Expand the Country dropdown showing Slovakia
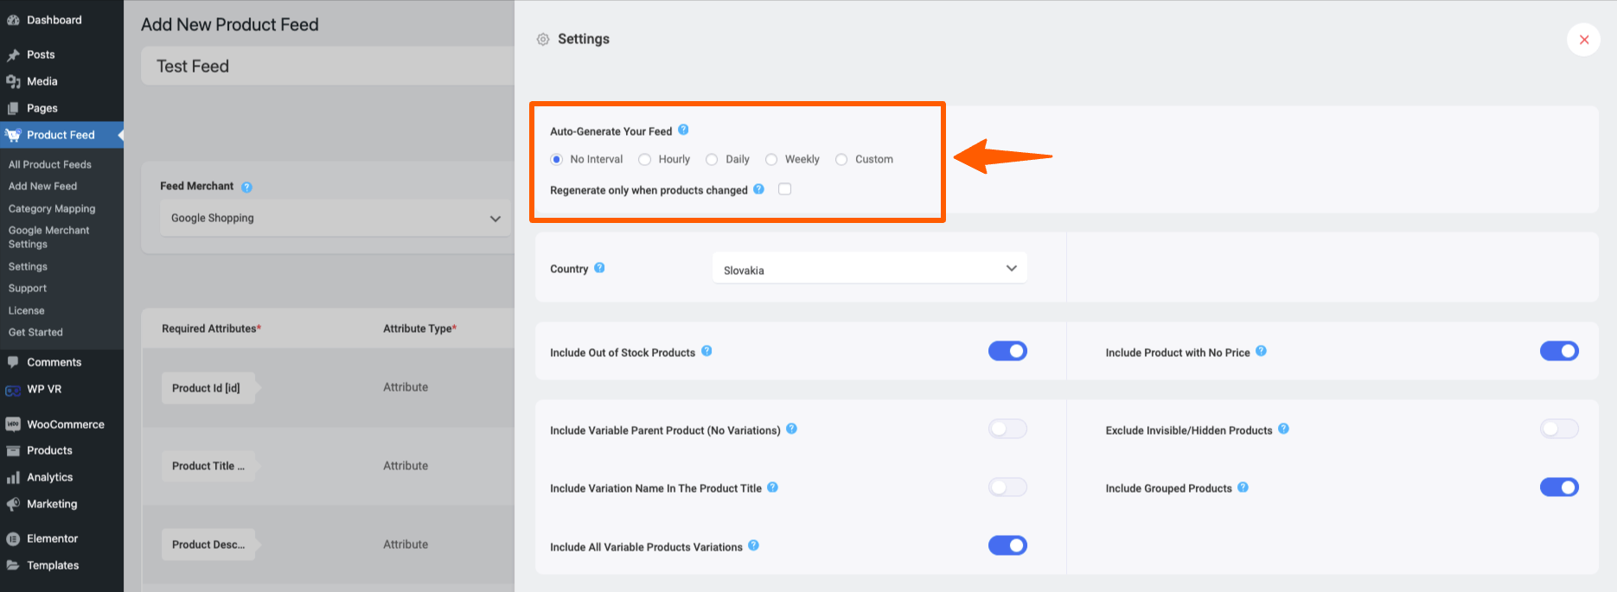1617x592 pixels. tap(869, 268)
